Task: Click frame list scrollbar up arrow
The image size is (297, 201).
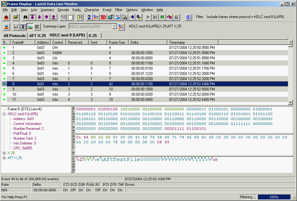Action: (x=290, y=42)
